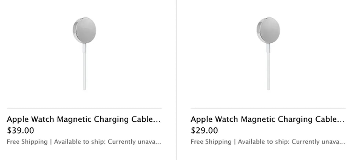Open the $39.00 Apple Watch Magnetic Charging Cable title
This screenshot has height=160, width=352.
(79, 119)
